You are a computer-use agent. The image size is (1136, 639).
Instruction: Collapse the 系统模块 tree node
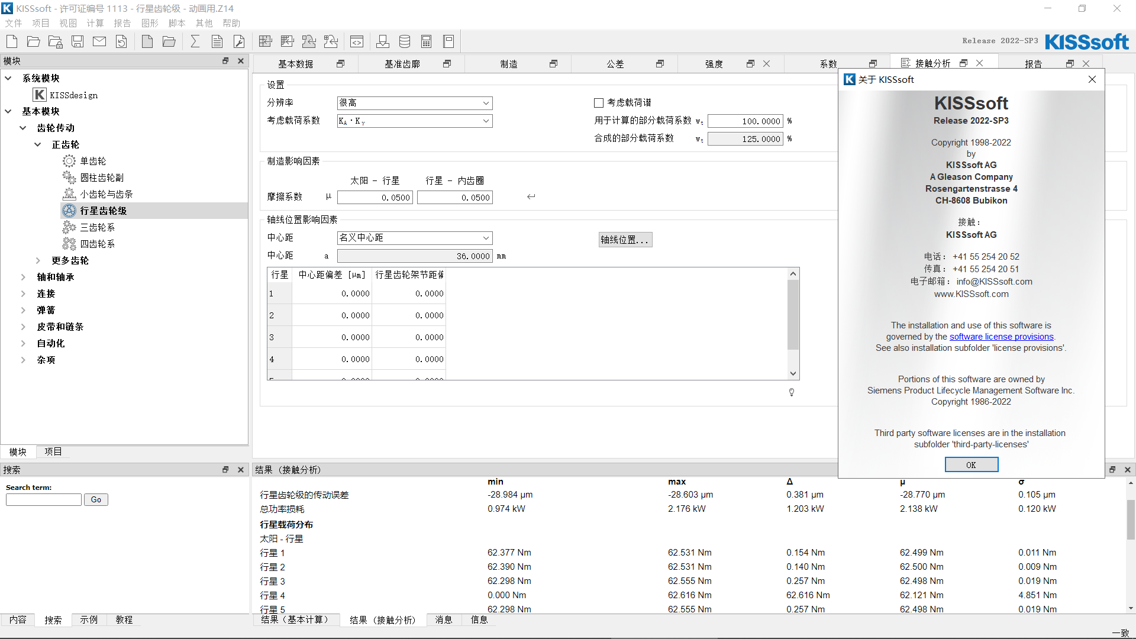pyautogui.click(x=8, y=78)
